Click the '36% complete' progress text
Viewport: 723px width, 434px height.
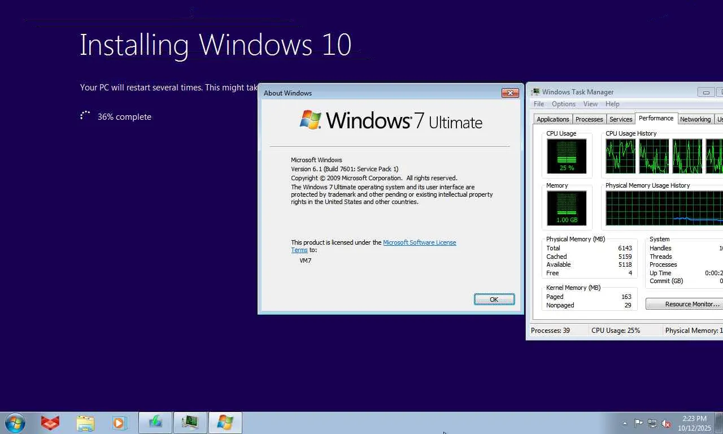pos(124,117)
